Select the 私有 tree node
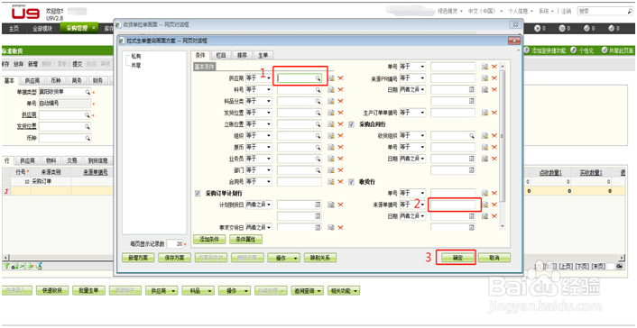This screenshot has height=328, width=637. pyautogui.click(x=135, y=57)
